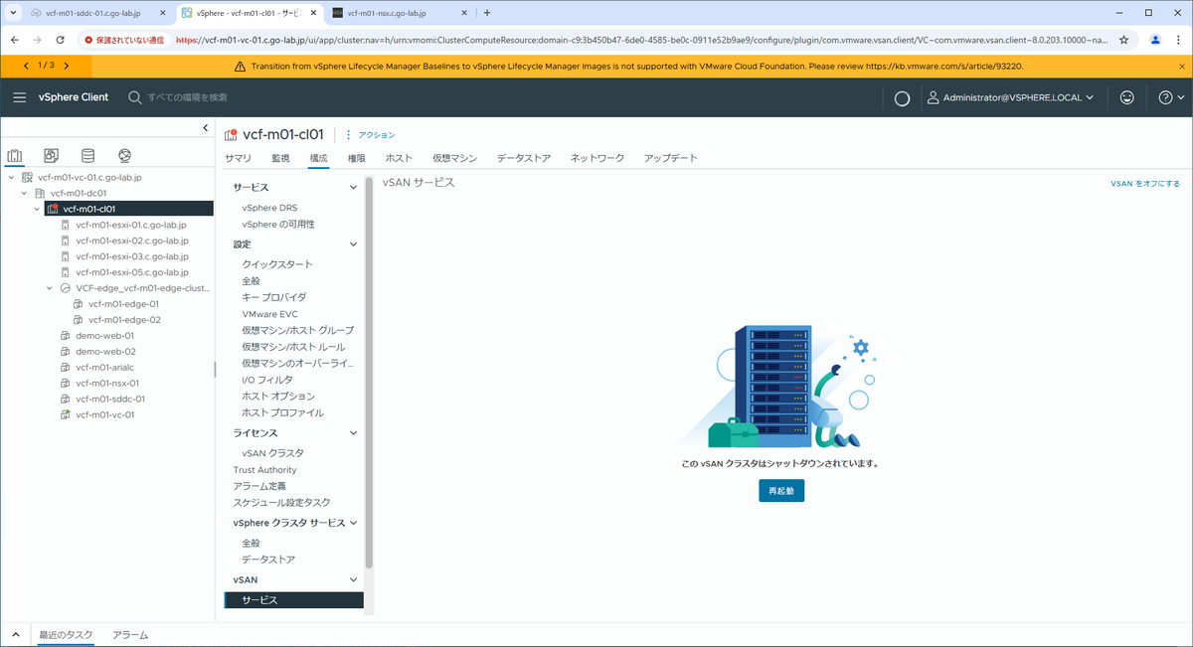1193x647 pixels.
Task: Select VM demo-web-02
Action: point(105,351)
